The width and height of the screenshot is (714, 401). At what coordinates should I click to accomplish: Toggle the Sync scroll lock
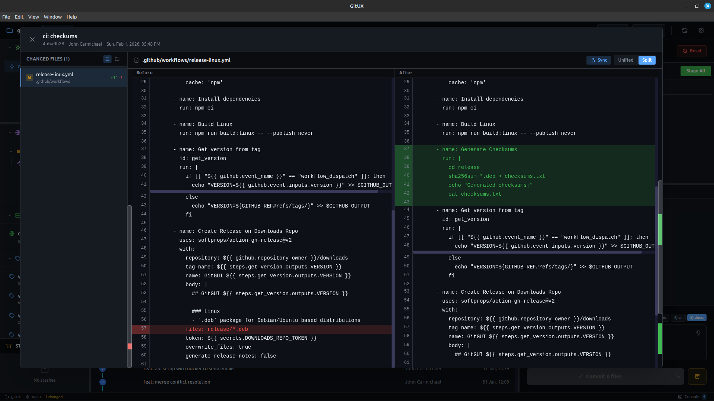coord(599,60)
